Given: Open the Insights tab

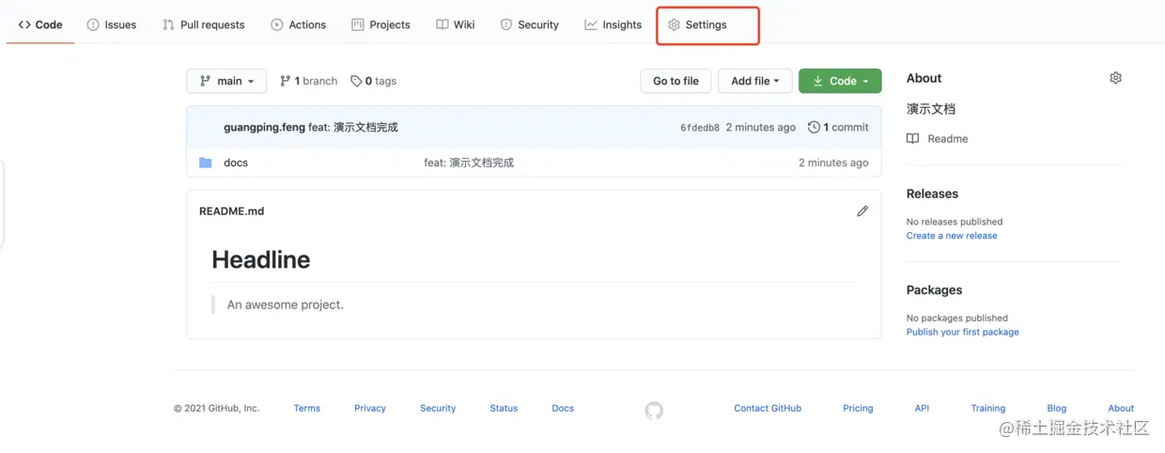Looking at the screenshot, I should (x=613, y=24).
